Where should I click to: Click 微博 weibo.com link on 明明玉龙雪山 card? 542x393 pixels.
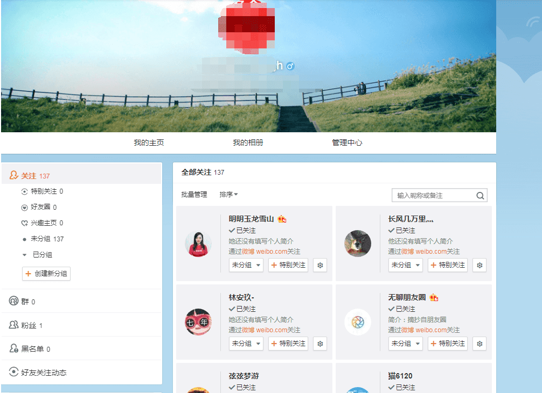(x=265, y=252)
